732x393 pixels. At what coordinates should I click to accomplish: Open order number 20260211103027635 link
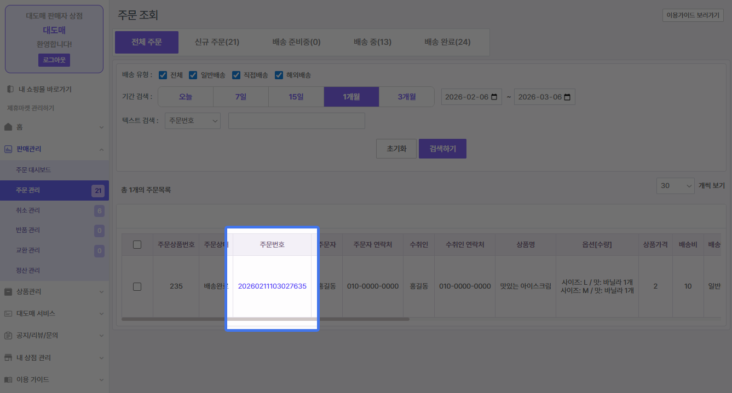272,286
